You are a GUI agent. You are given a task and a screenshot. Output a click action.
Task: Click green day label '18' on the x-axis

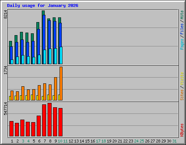[104, 141]
